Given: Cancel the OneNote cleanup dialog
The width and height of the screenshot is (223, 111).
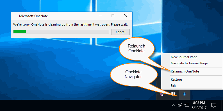Looking at the screenshot, I should [120, 32].
